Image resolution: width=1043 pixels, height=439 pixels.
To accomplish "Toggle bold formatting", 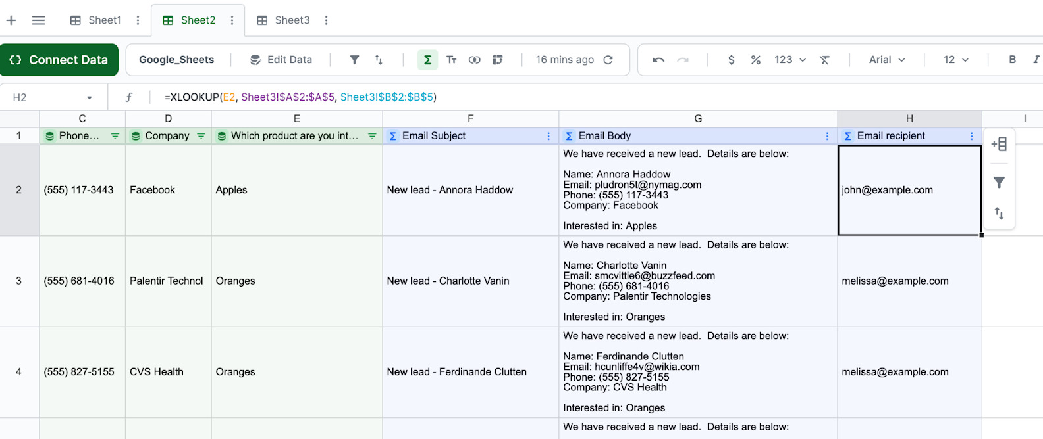I will 1013,60.
